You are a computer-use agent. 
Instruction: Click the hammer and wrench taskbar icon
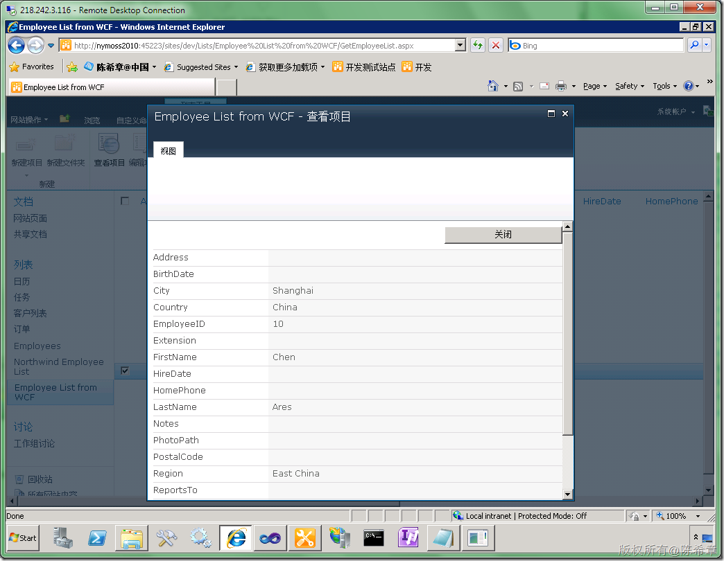coord(166,537)
